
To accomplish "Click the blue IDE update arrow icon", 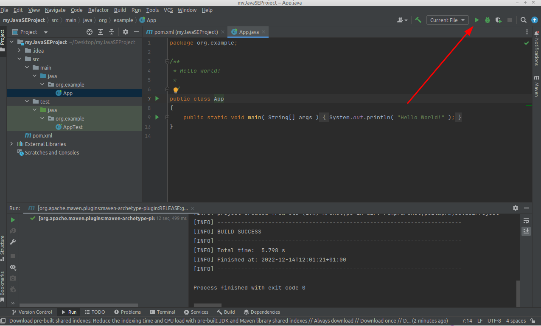I will pos(535,20).
